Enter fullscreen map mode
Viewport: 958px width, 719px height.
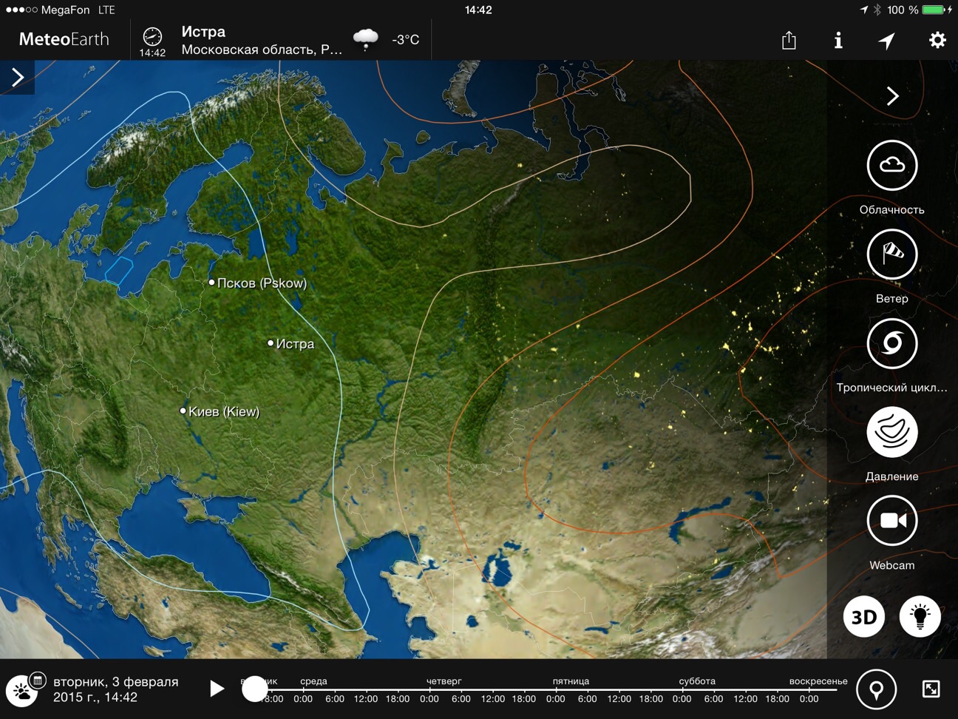931,689
